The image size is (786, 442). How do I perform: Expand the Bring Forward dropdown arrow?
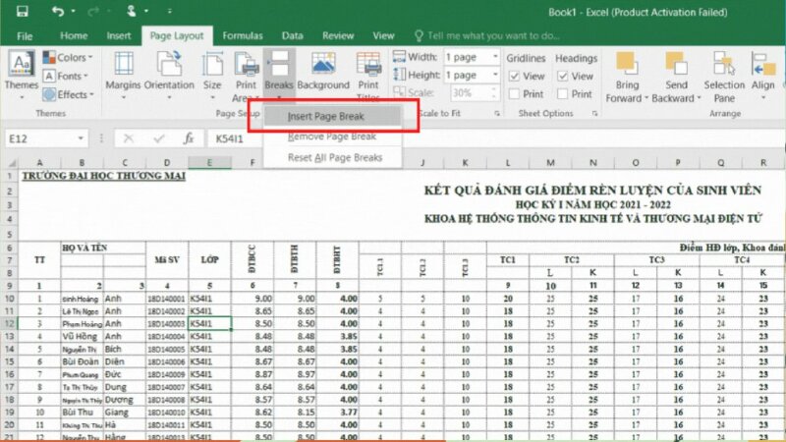coord(646,99)
